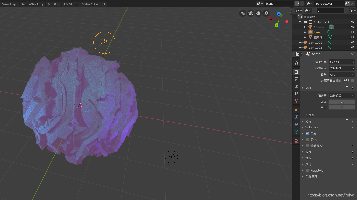Open the Scene properties tab
Screen dimensions: 357x200
coord(296,93)
